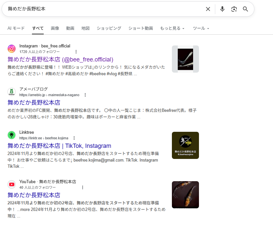Click the 40 人以上のフォロワー text
The image size is (273, 225).
pos(38,187)
